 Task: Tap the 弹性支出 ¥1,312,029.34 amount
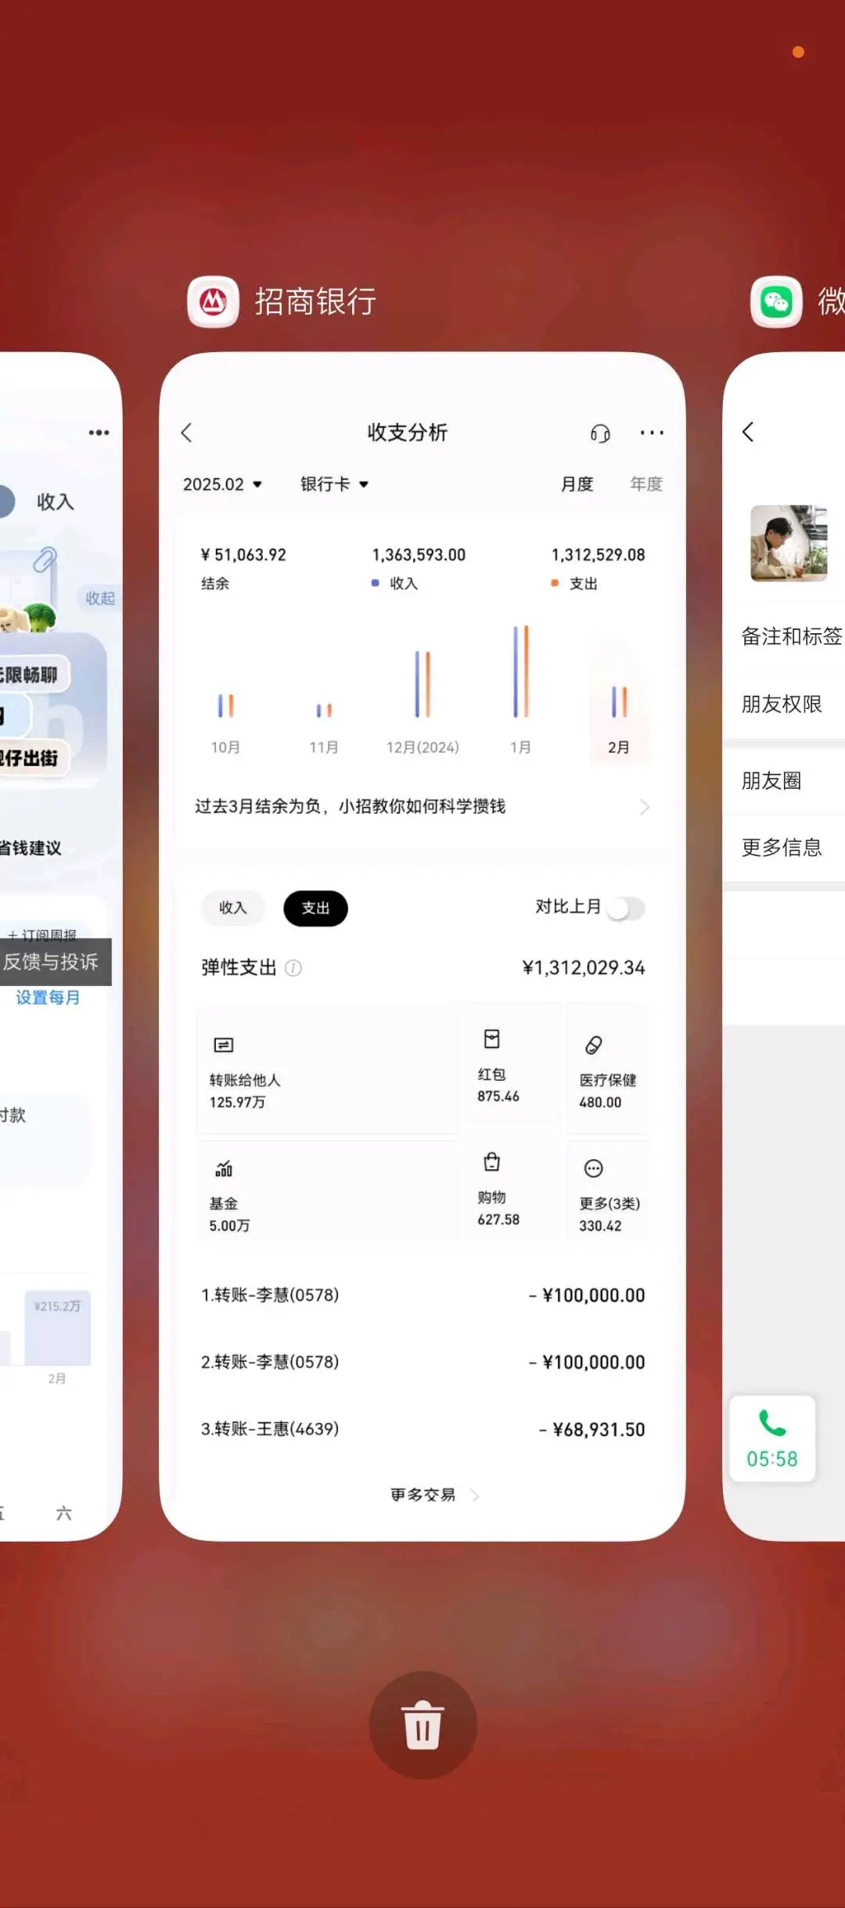tap(584, 968)
